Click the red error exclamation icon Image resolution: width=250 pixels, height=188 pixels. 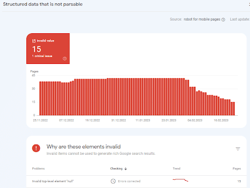36,148
